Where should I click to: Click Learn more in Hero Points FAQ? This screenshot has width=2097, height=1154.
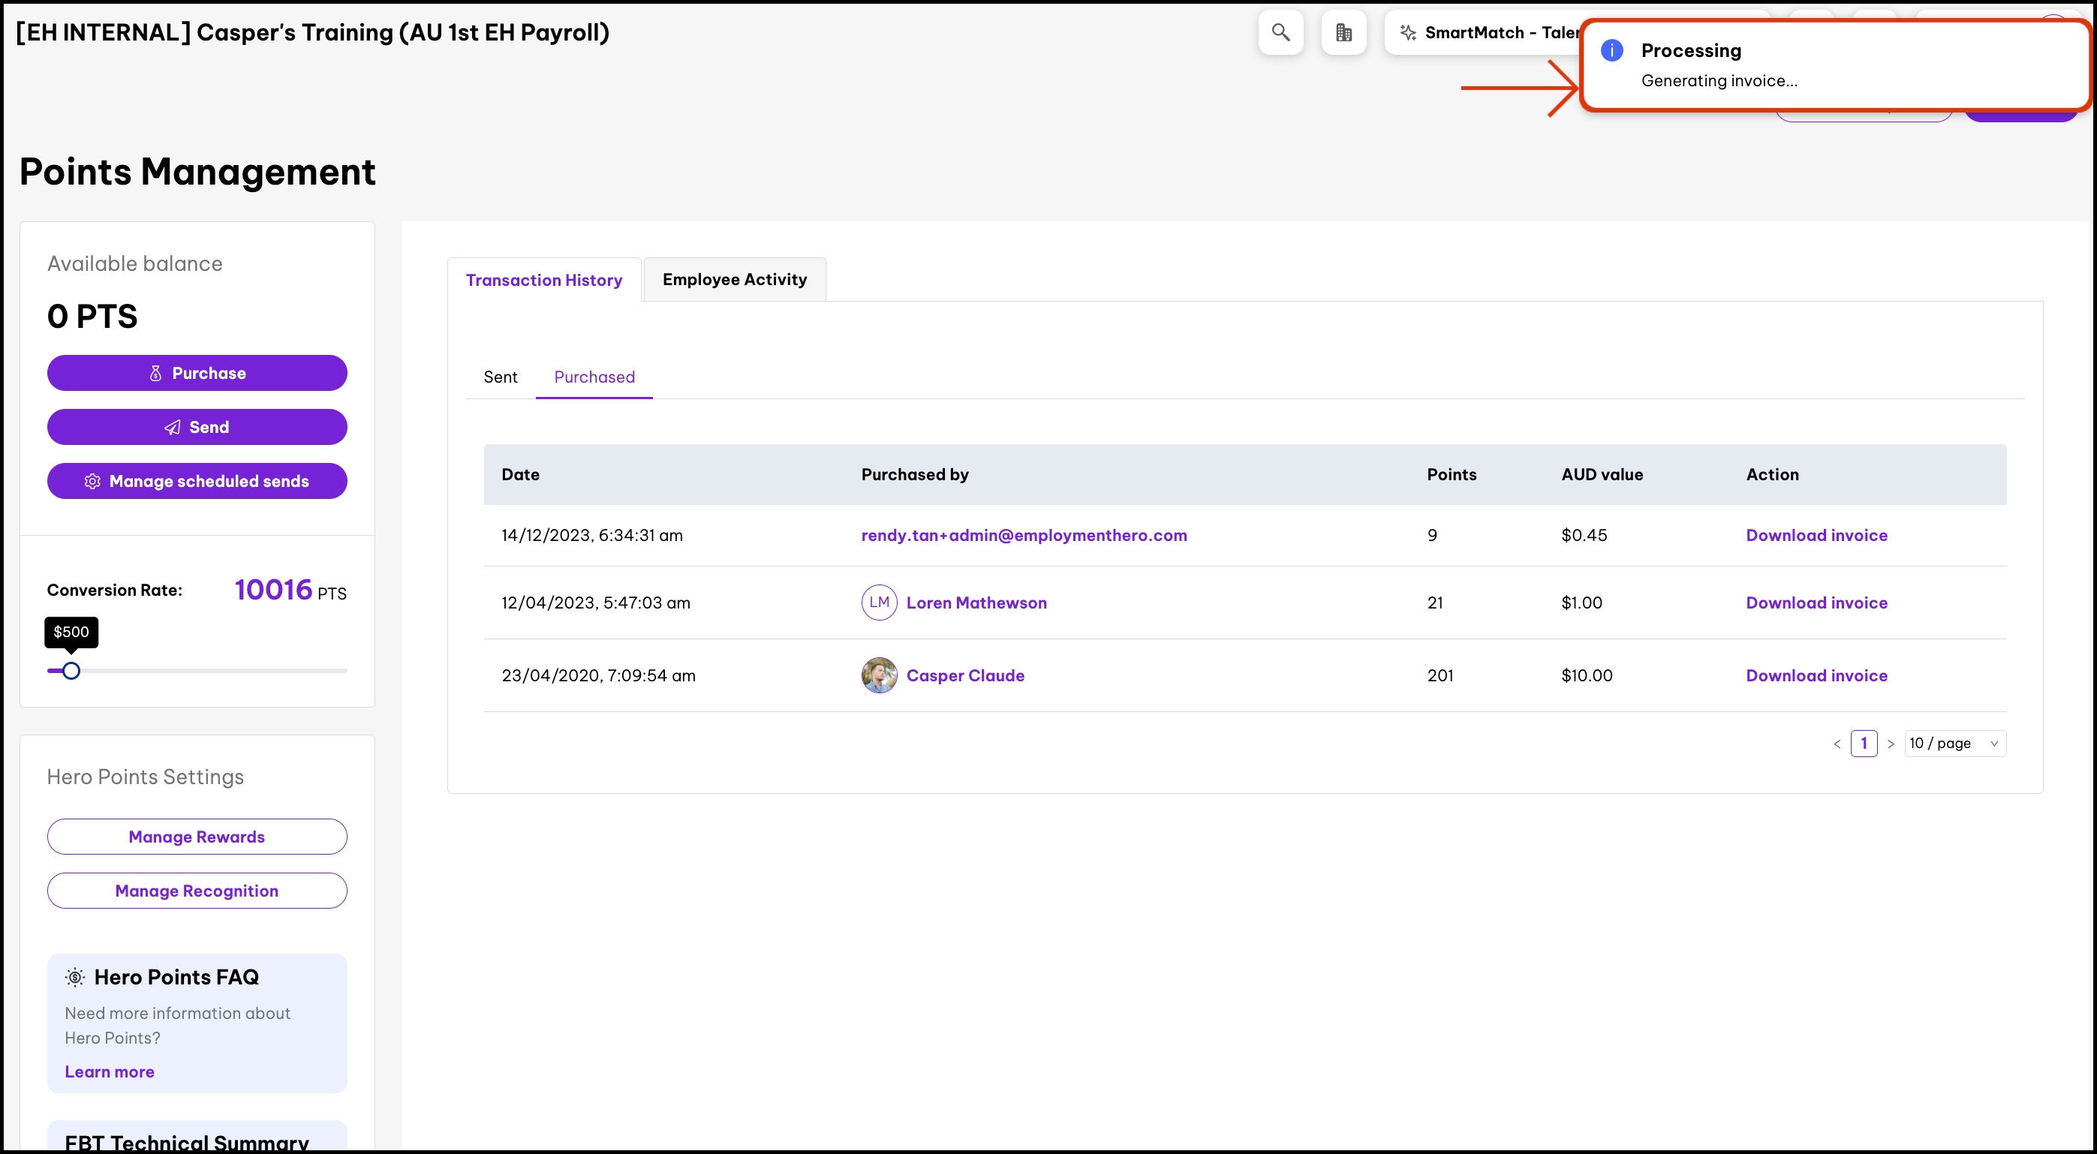[x=109, y=1071]
